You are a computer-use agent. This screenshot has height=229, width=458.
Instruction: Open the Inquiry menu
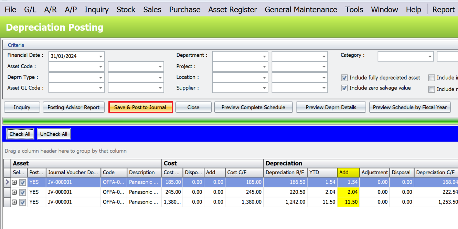coord(97,10)
